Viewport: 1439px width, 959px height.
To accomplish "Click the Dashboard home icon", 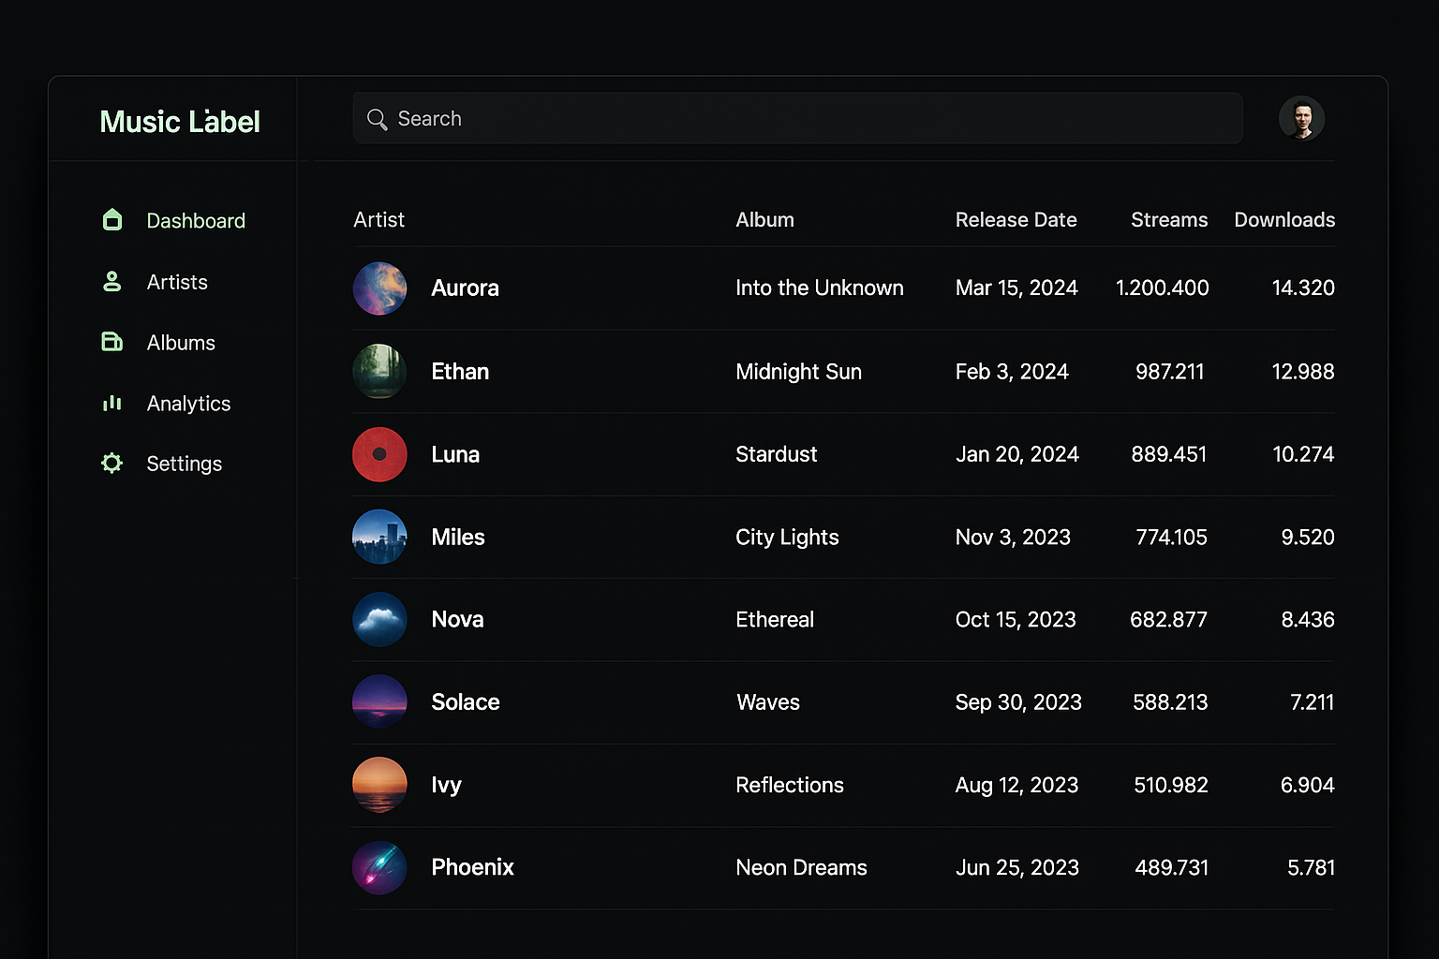I will click(111, 220).
